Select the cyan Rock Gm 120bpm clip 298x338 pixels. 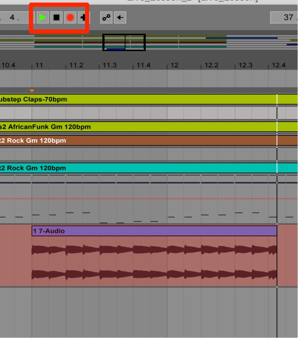pyautogui.click(x=149, y=168)
